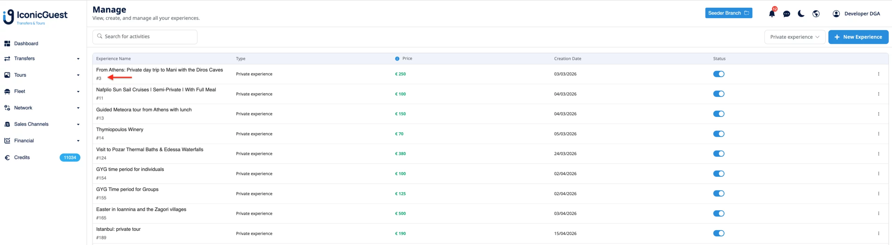Click the Experience Name column header

114,58
